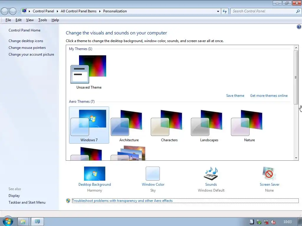
Task: Click the muted volume tray icon
Action: click(x=273, y=222)
